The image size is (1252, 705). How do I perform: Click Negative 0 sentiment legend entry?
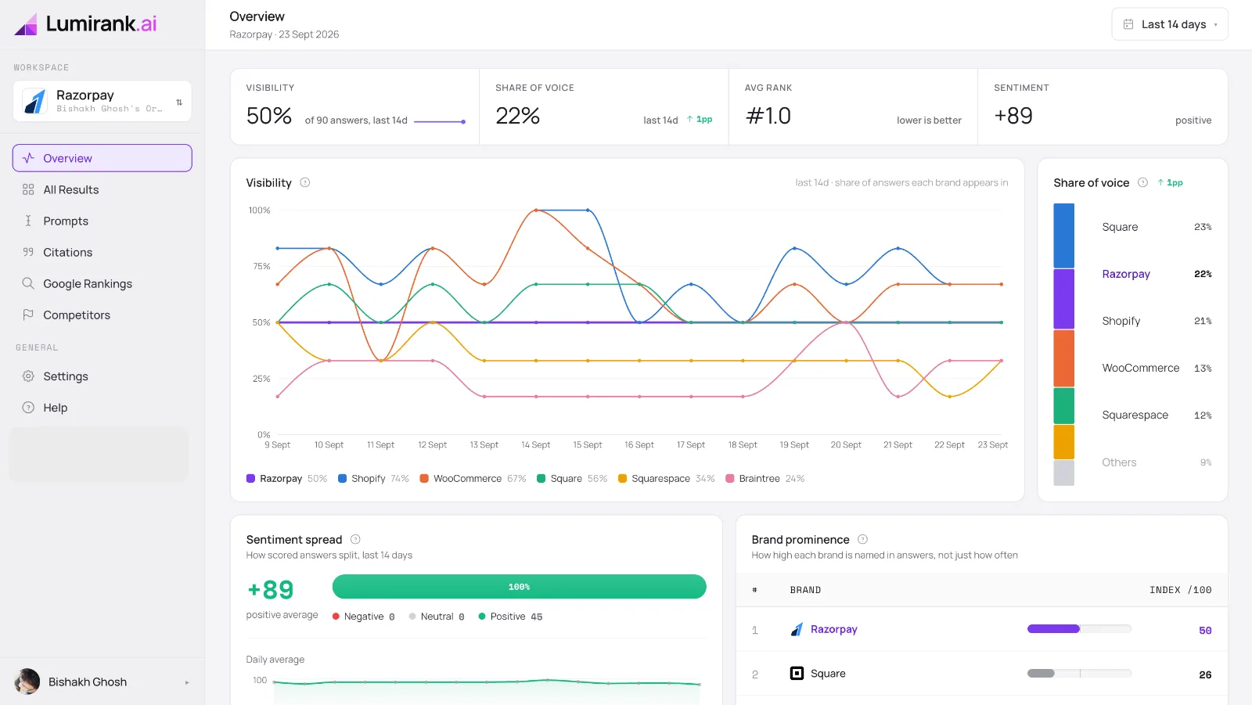364,617
